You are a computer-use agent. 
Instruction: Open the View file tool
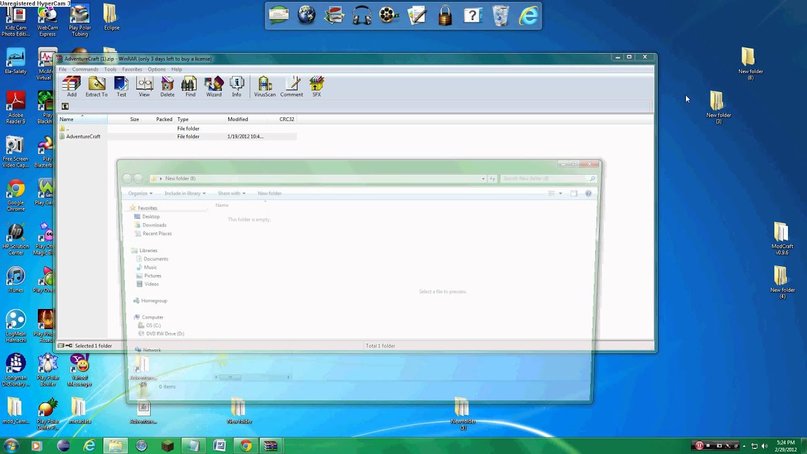[144, 86]
